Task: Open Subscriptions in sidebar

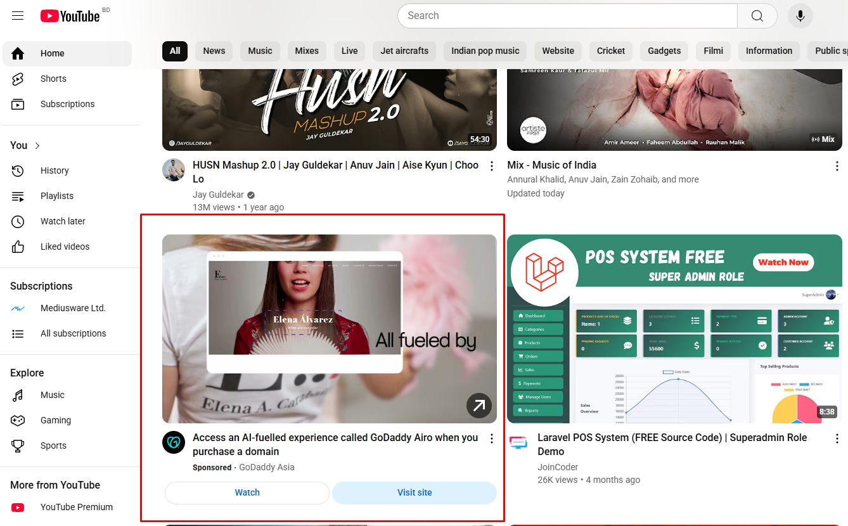Action: tap(67, 105)
